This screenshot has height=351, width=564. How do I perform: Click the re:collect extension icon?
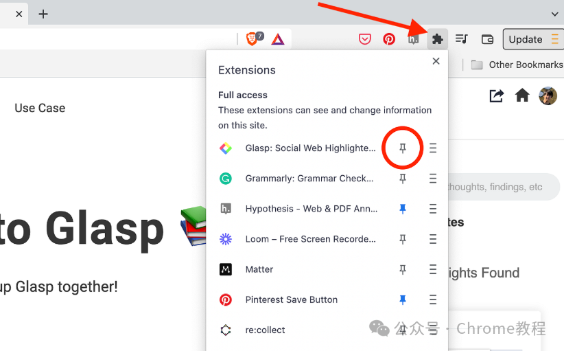(226, 330)
